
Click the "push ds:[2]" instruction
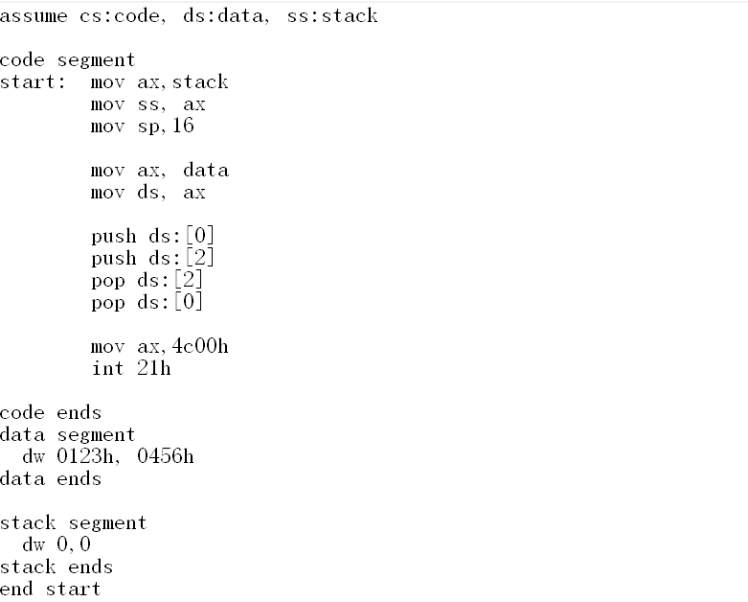[x=153, y=258]
